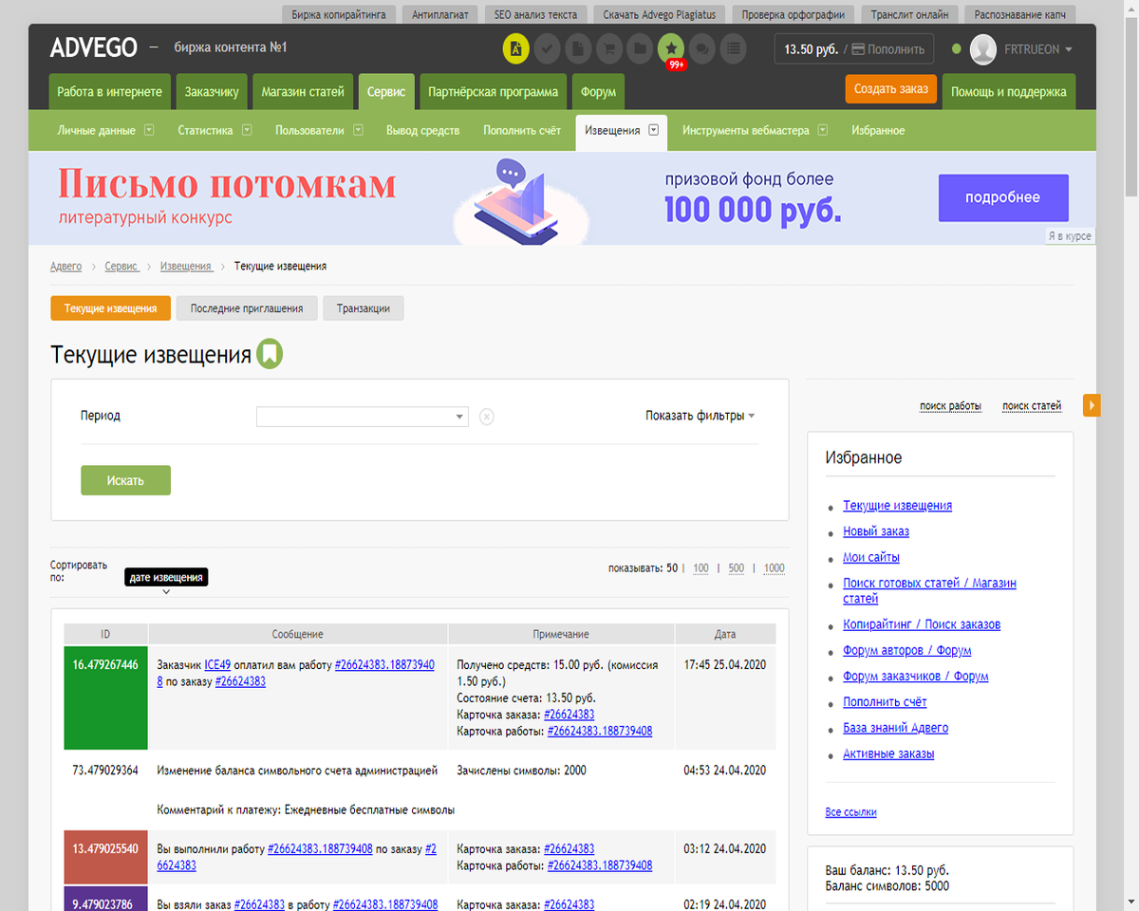Open Пополнить счёт in green menu bar

click(522, 131)
